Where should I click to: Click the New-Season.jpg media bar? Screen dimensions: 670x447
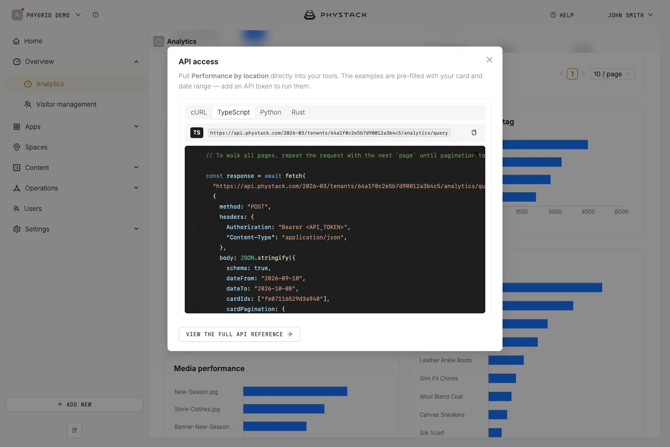click(295, 392)
